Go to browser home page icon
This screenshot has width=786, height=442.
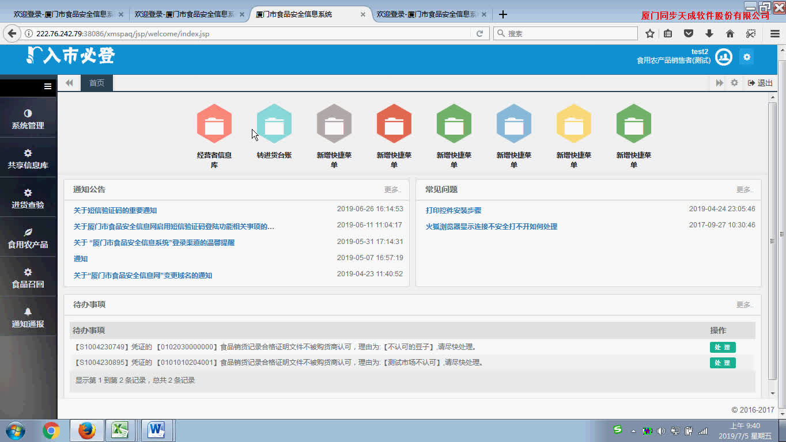tap(730, 34)
